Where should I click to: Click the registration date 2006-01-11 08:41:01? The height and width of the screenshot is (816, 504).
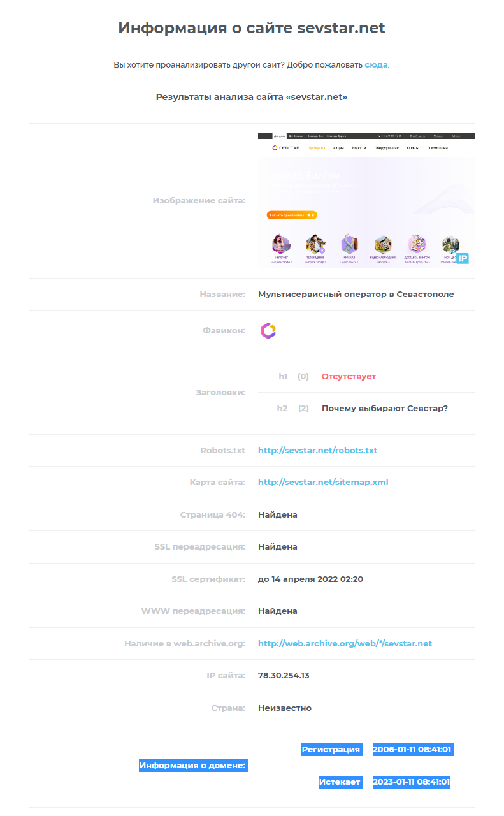412,750
